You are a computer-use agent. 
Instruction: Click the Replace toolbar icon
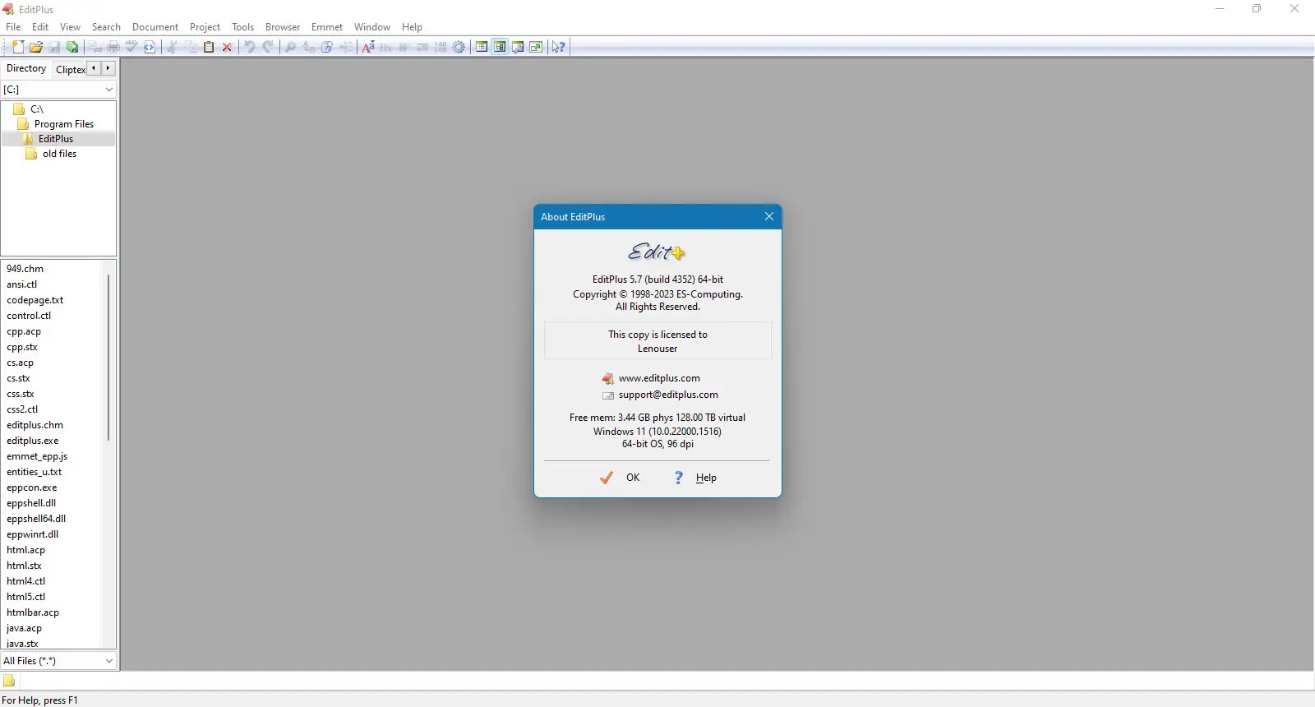click(x=309, y=47)
